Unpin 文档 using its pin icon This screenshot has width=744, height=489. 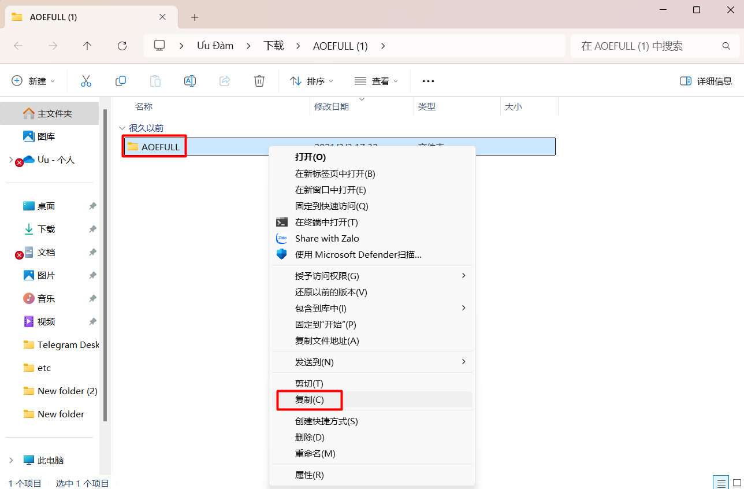coord(92,253)
